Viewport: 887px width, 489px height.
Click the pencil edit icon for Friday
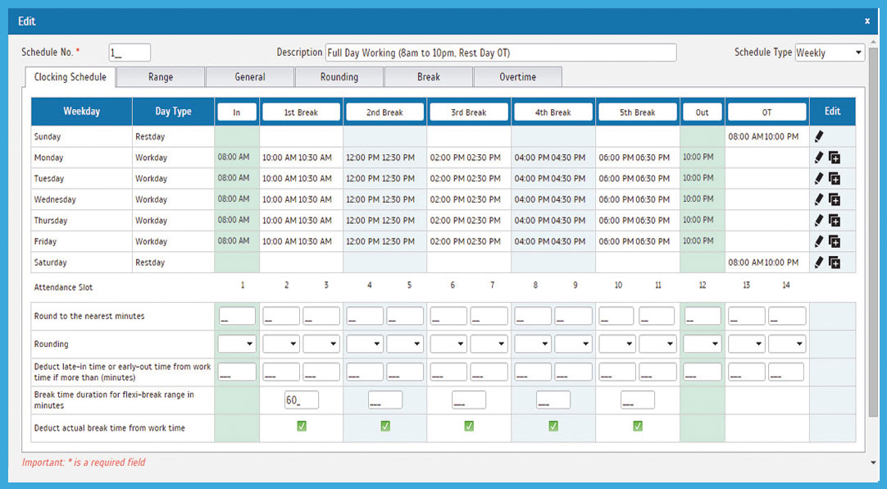pos(819,241)
